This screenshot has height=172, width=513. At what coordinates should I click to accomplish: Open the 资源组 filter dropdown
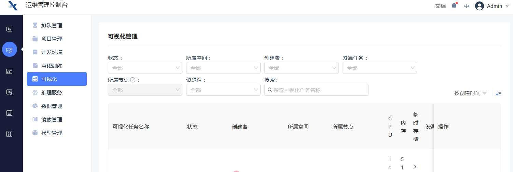pos(223,90)
